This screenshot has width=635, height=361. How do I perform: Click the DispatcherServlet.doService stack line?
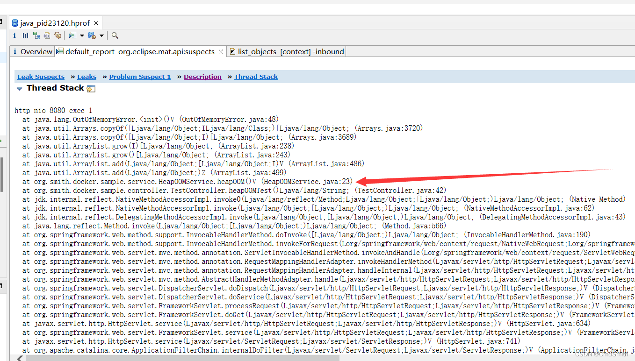point(328,297)
